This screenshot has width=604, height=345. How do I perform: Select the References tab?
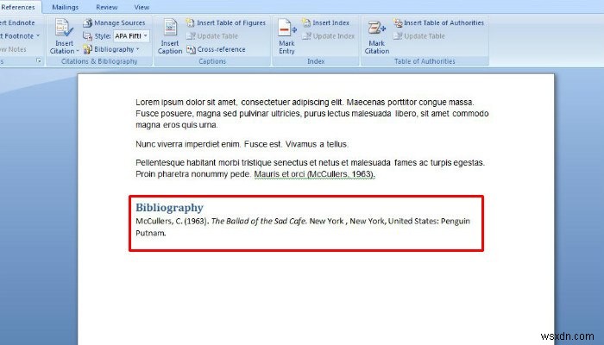[18, 7]
